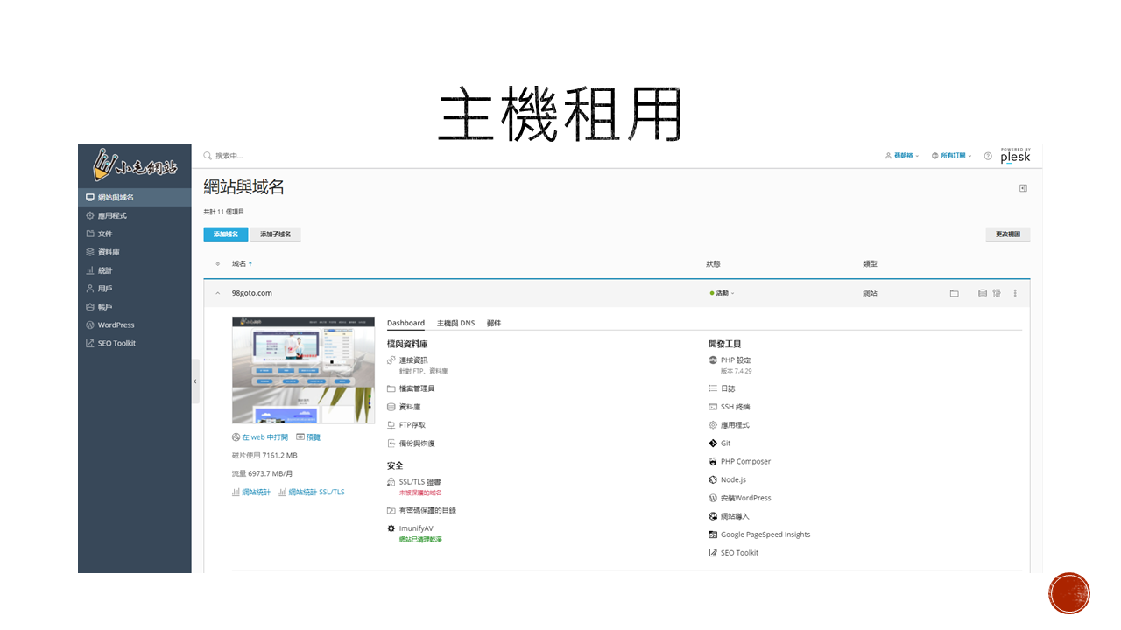Image resolution: width=1121 pixels, height=630 pixels.
Task: Collapse the 98goto.com domain row
Action: point(218,293)
